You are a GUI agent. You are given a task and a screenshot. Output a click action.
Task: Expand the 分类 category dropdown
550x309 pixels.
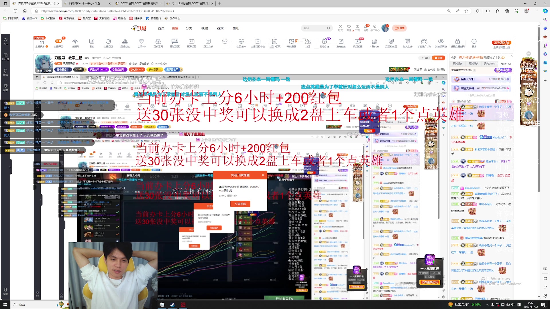(x=190, y=28)
